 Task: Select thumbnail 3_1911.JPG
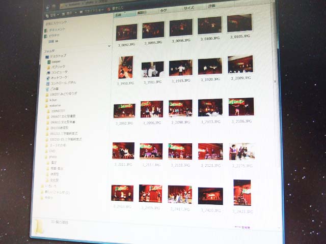pyautogui.click(x=153, y=69)
